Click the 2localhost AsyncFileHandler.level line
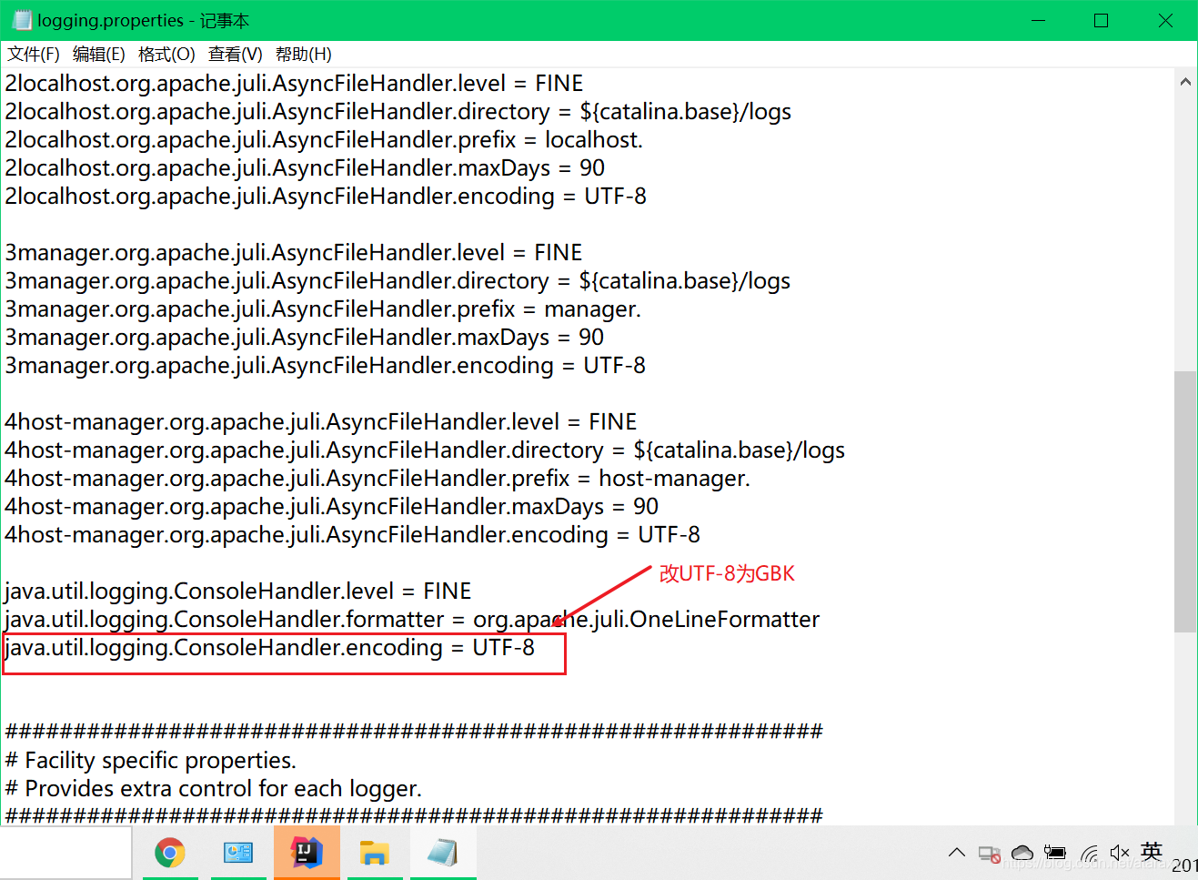 pos(294,84)
